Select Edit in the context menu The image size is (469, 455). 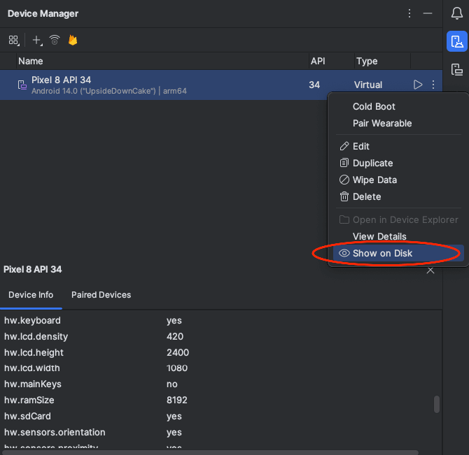(x=398, y=146)
